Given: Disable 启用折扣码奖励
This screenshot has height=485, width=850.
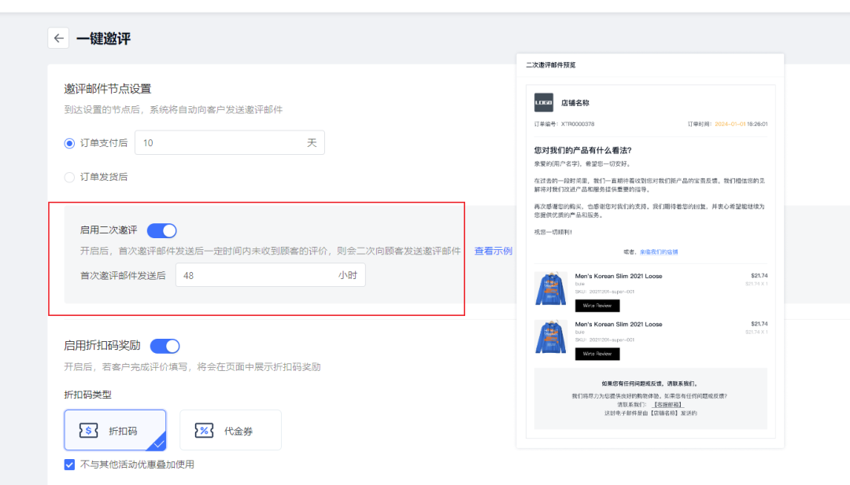Looking at the screenshot, I should click(164, 346).
